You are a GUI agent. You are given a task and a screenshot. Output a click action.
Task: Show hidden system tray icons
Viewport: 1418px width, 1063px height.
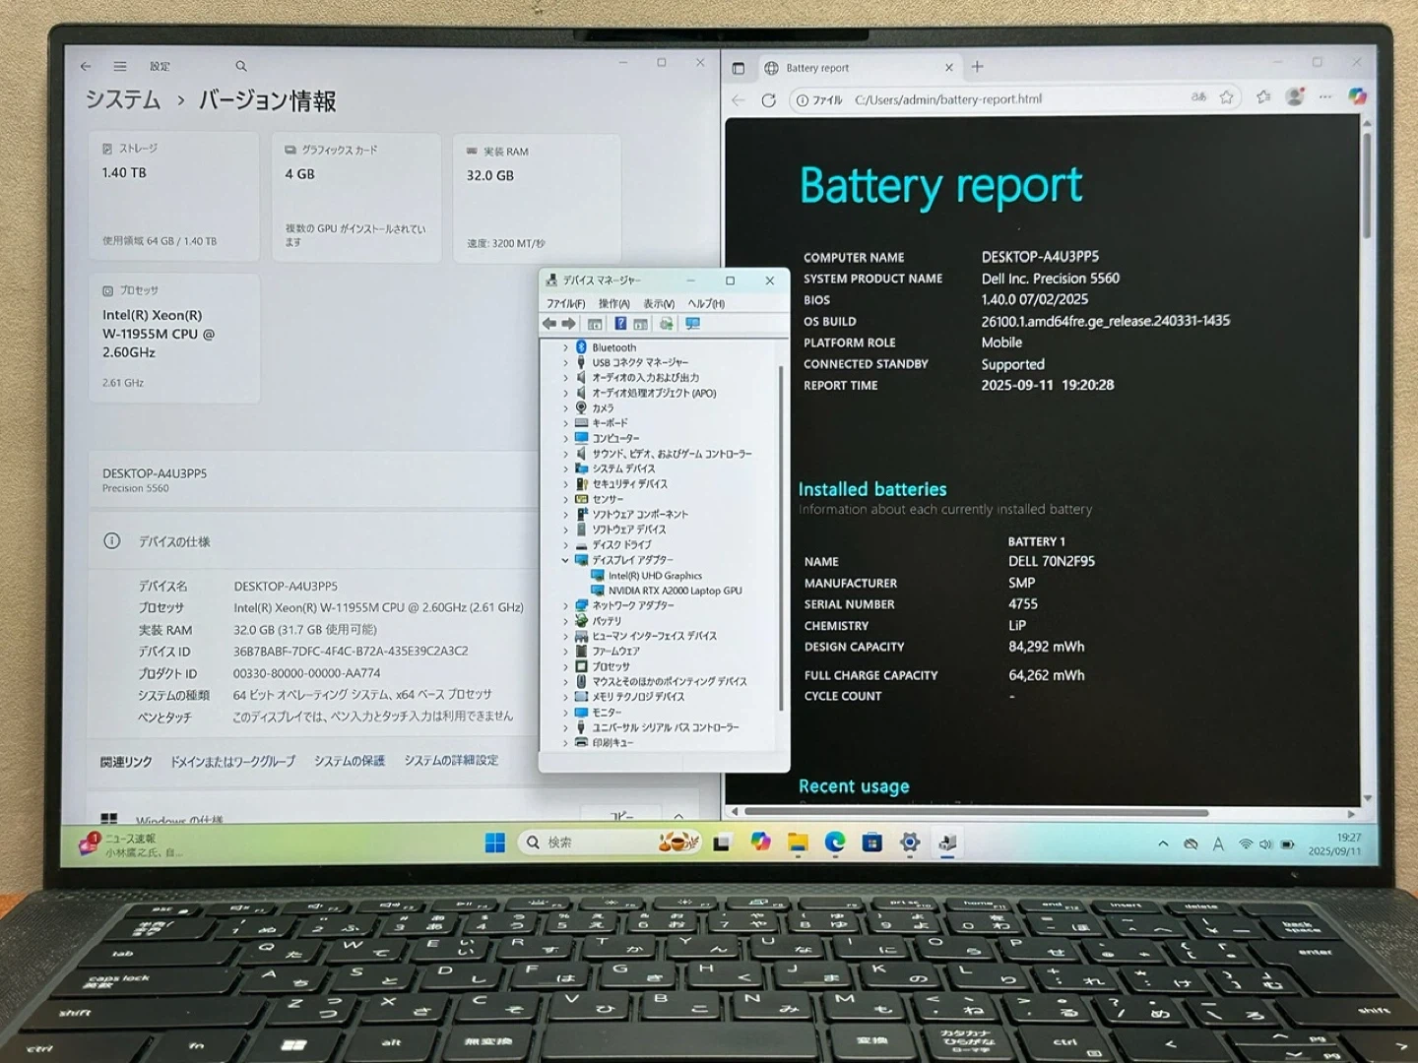[x=1163, y=844]
